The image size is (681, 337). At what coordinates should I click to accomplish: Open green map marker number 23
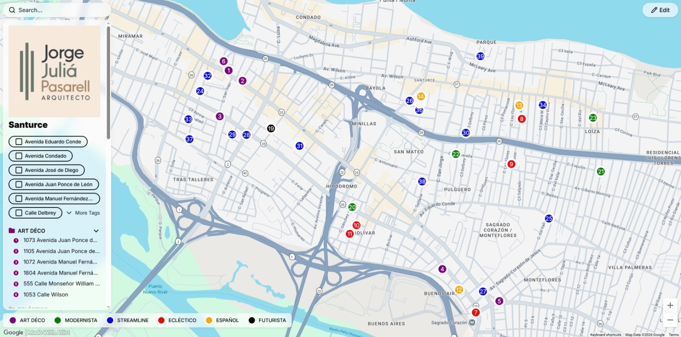(x=593, y=118)
